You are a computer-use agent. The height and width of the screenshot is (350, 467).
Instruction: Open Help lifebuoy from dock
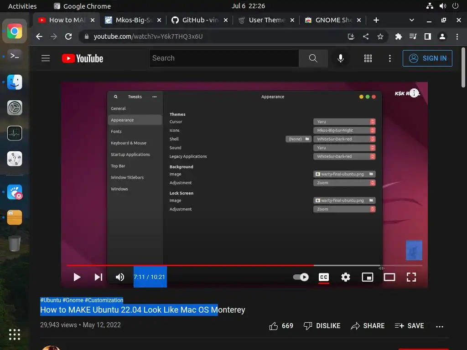tap(15, 159)
